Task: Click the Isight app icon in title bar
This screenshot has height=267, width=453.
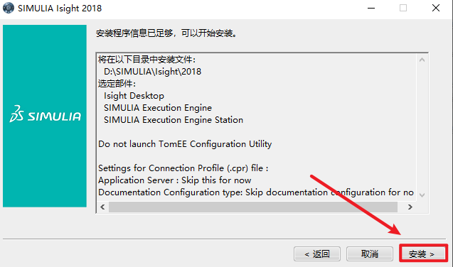Action: 9,8
